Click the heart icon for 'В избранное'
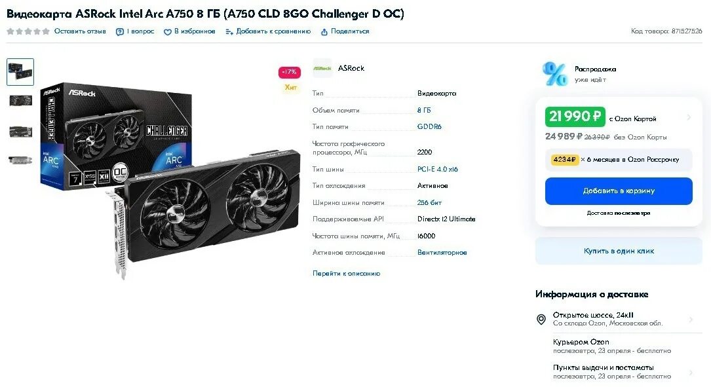The image size is (711, 387). (x=167, y=31)
